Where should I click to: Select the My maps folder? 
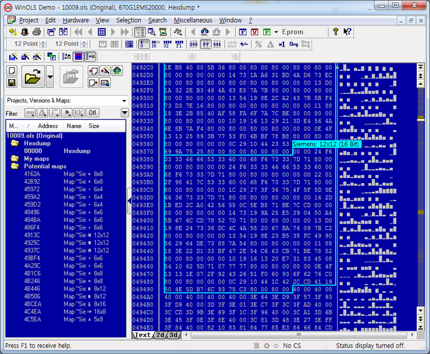(36, 159)
